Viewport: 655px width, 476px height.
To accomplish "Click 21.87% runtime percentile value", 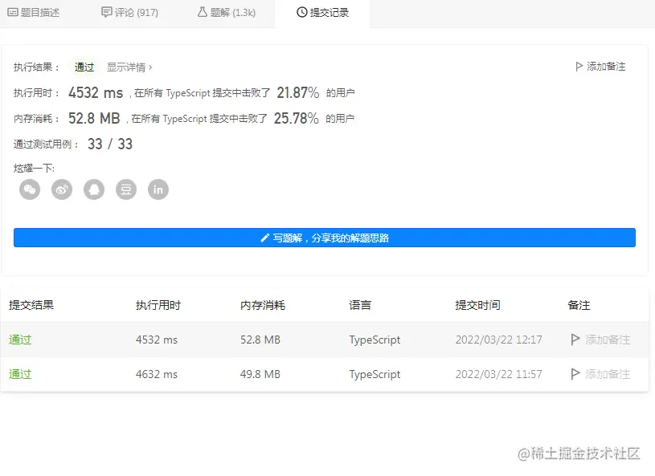I will coord(298,92).
